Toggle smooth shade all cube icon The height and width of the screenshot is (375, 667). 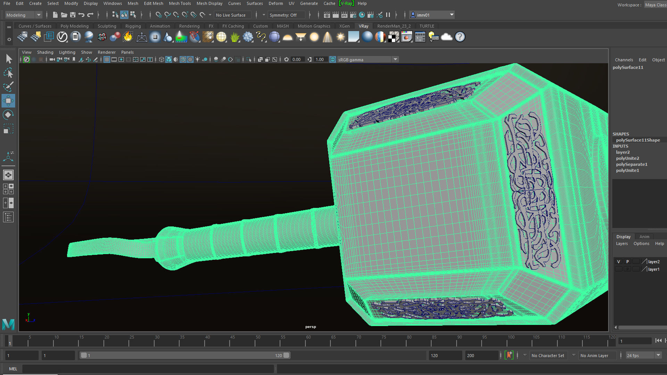coord(168,60)
